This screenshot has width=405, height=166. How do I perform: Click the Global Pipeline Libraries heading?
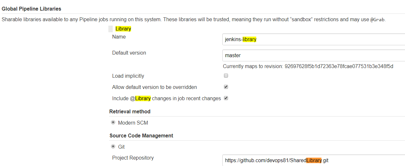[x=31, y=9]
